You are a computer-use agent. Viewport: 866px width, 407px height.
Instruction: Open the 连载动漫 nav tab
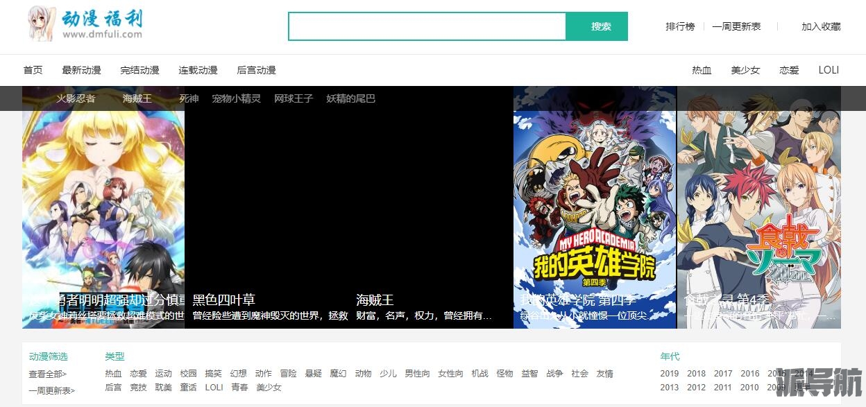(x=198, y=70)
